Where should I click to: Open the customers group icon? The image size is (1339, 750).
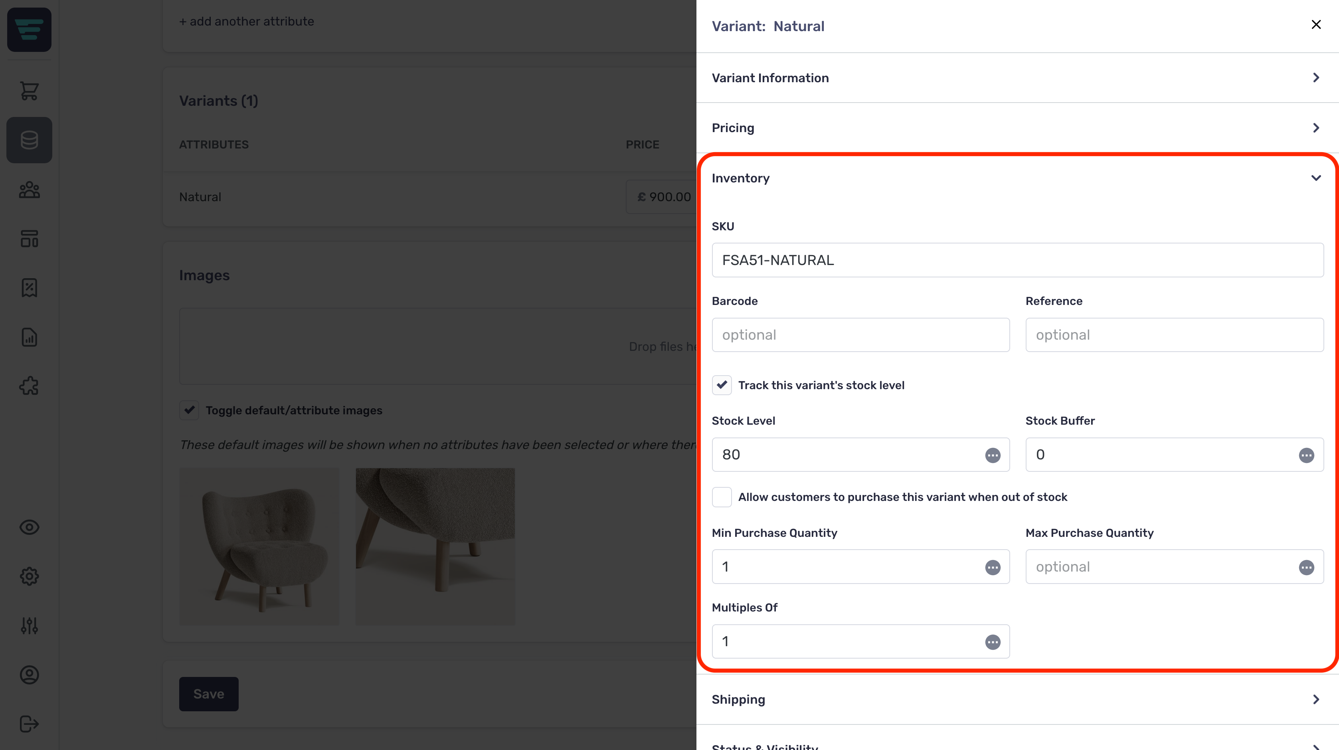[29, 190]
